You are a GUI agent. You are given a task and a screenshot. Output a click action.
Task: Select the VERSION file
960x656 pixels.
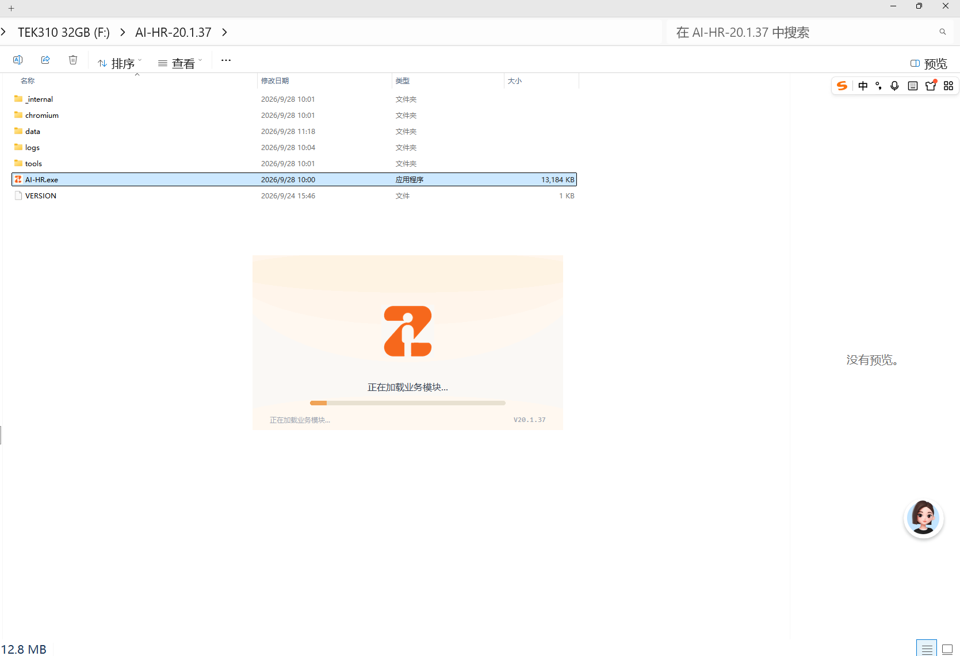(x=294, y=195)
